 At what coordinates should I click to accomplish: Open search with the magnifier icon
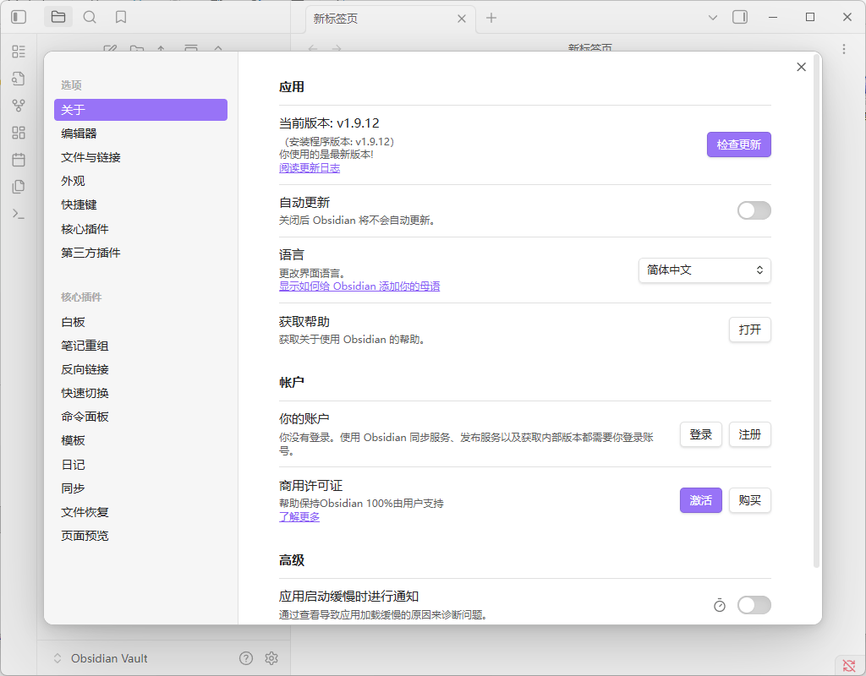90,16
